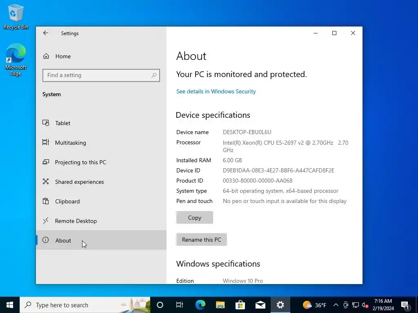This screenshot has width=418, height=313.
Task: Open the Mail app from taskbar
Action: tap(260, 305)
